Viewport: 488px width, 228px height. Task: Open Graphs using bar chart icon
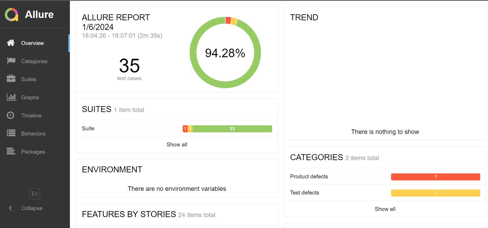click(11, 97)
